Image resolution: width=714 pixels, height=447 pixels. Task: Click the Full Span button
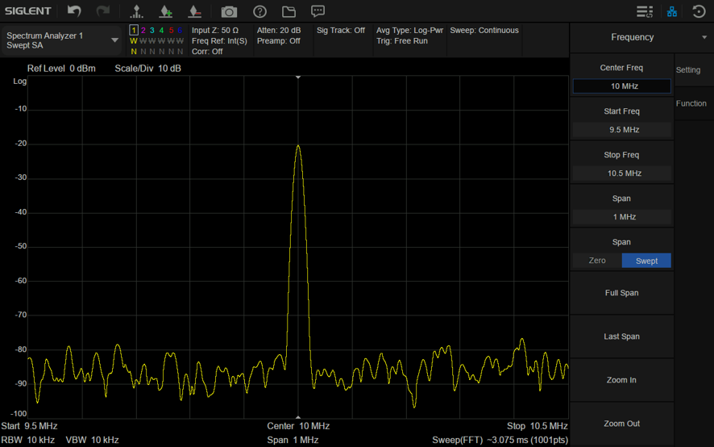click(621, 293)
